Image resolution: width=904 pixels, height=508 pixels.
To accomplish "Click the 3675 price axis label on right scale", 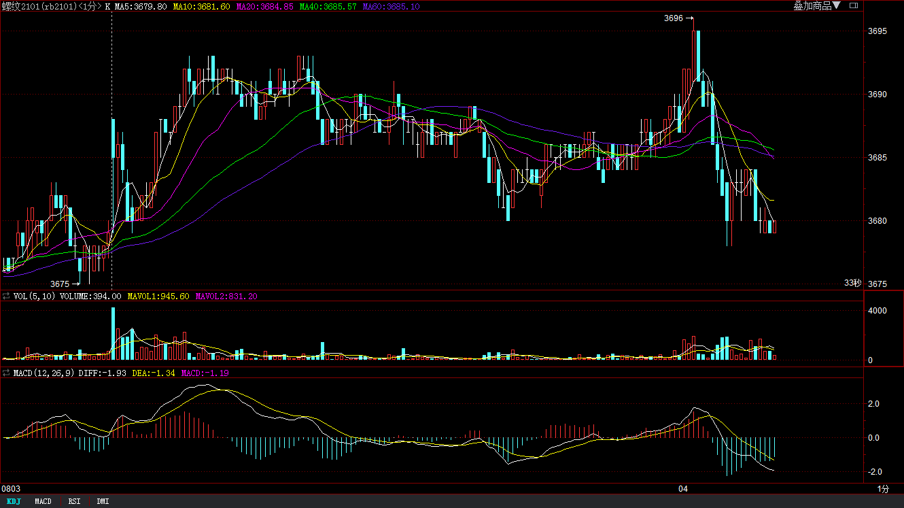I will (877, 284).
